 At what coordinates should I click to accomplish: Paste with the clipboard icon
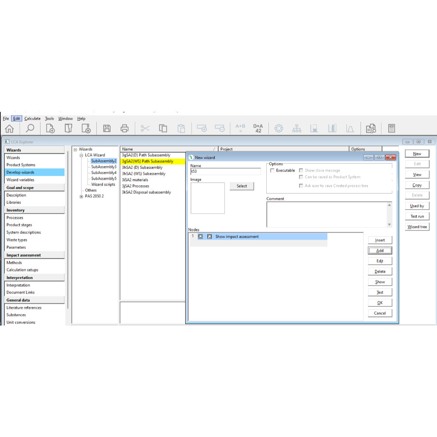(181, 128)
